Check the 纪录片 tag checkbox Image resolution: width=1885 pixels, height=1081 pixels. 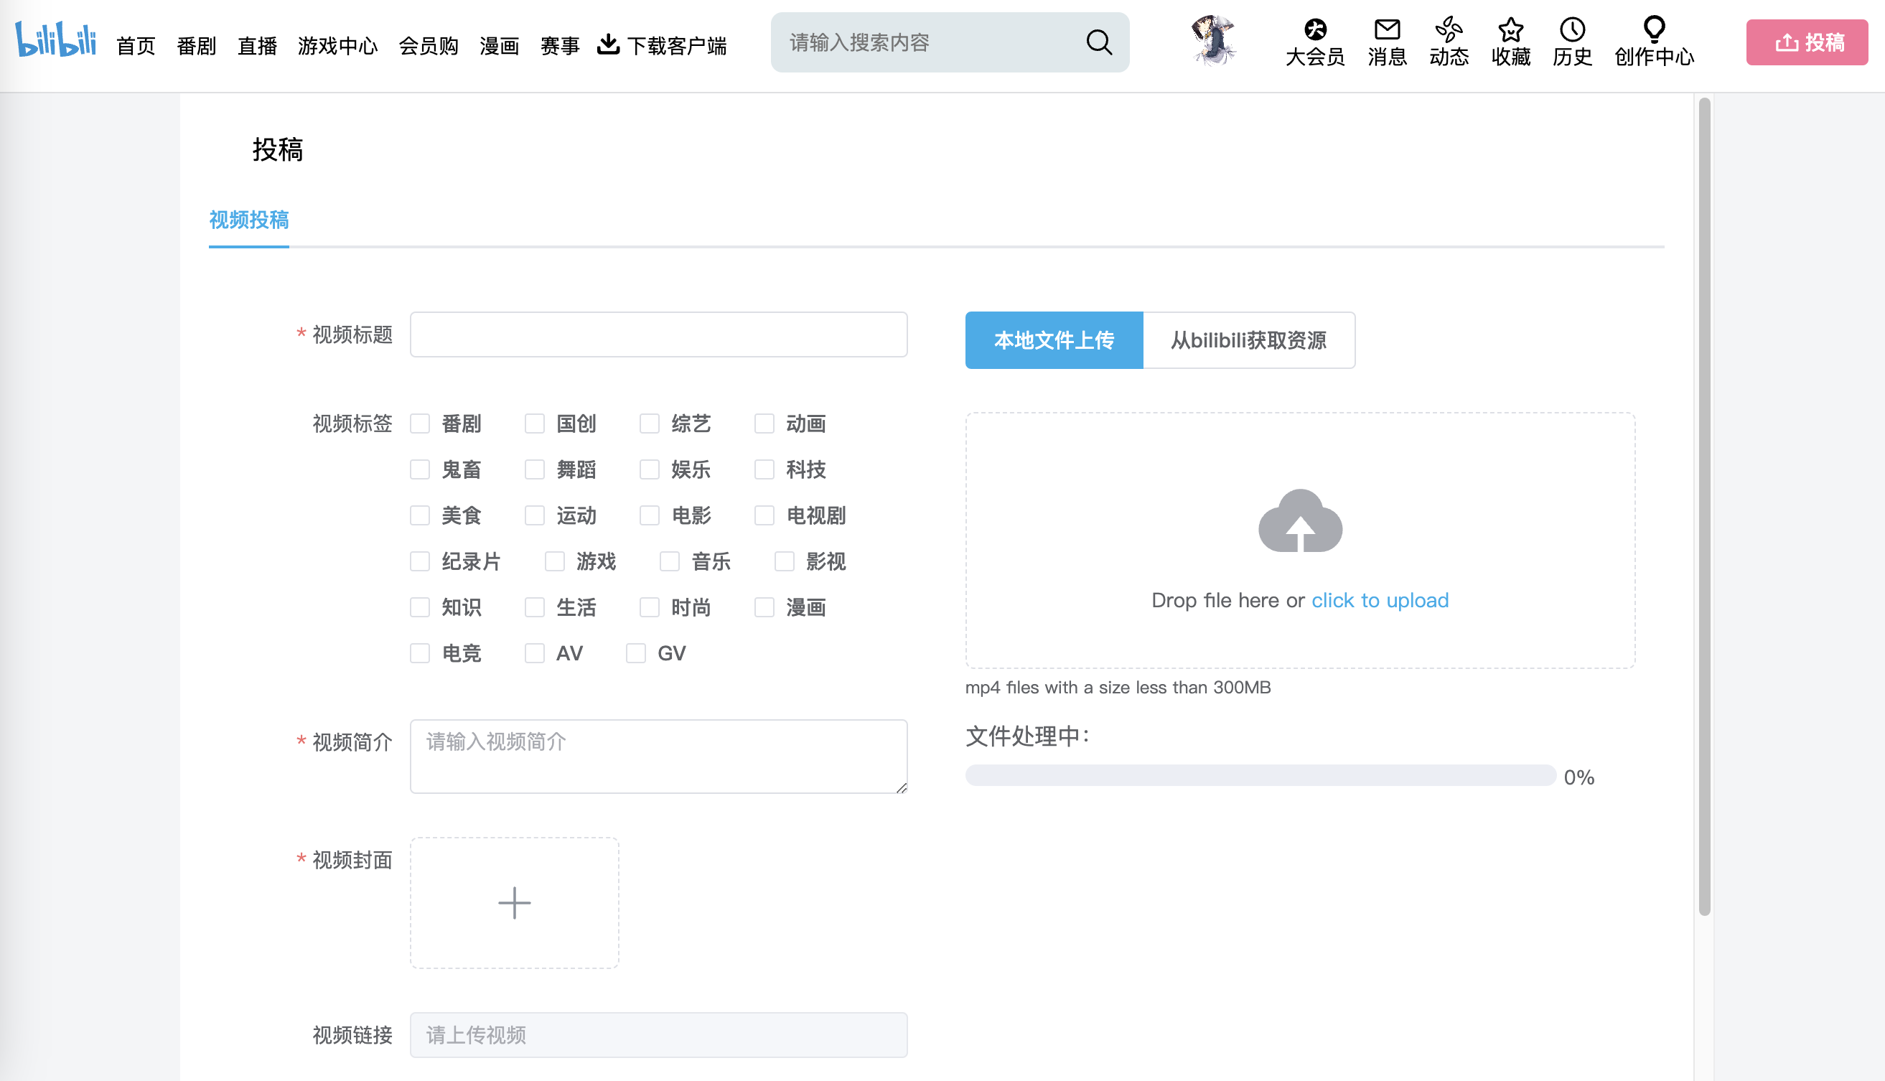click(419, 561)
